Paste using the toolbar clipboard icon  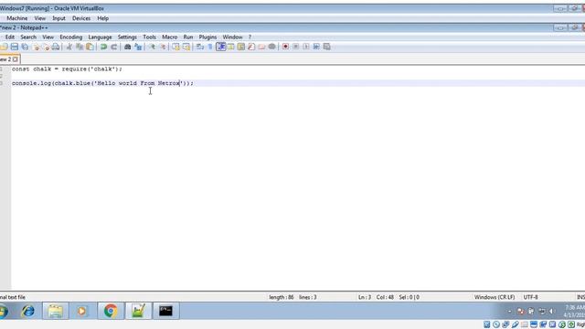click(90, 47)
